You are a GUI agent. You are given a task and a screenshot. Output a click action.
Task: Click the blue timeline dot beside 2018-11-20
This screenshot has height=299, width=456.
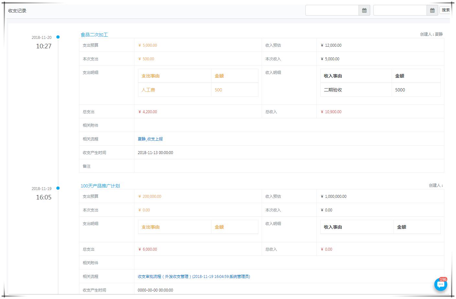(x=58, y=37)
